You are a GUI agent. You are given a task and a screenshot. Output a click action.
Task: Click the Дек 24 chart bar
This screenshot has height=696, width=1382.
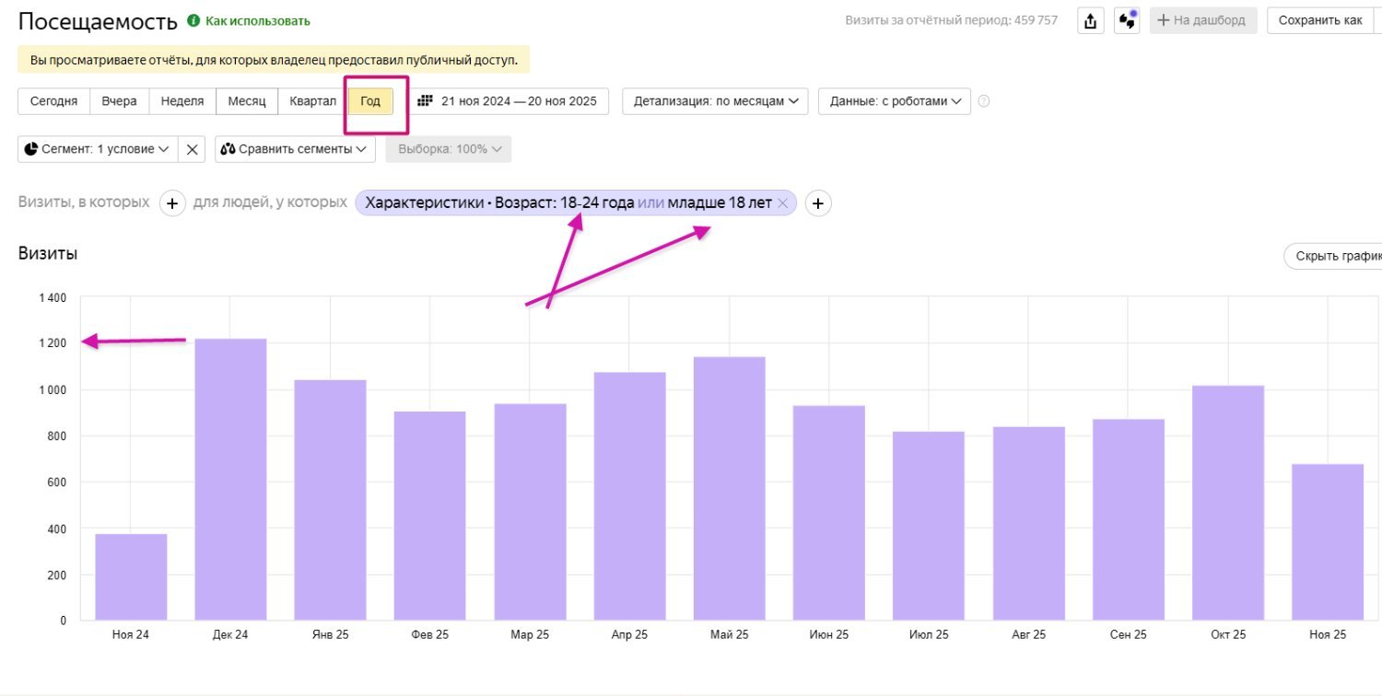coord(230,479)
